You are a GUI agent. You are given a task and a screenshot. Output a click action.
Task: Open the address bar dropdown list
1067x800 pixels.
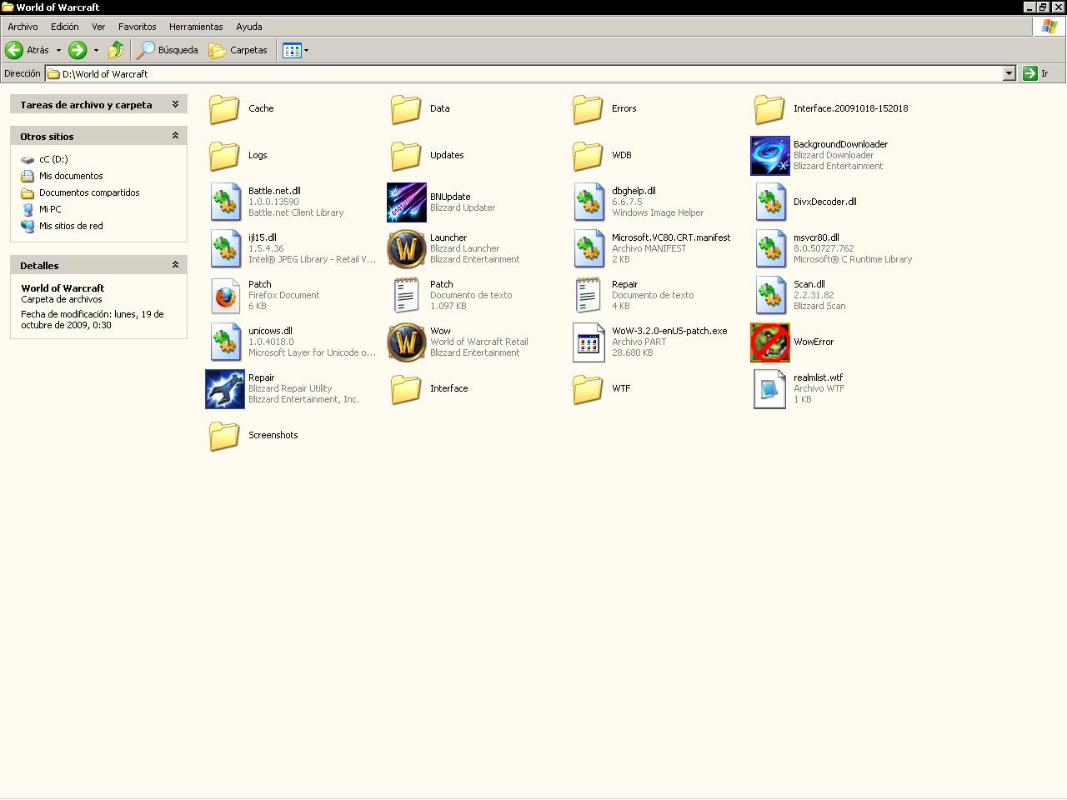pyautogui.click(x=1009, y=73)
